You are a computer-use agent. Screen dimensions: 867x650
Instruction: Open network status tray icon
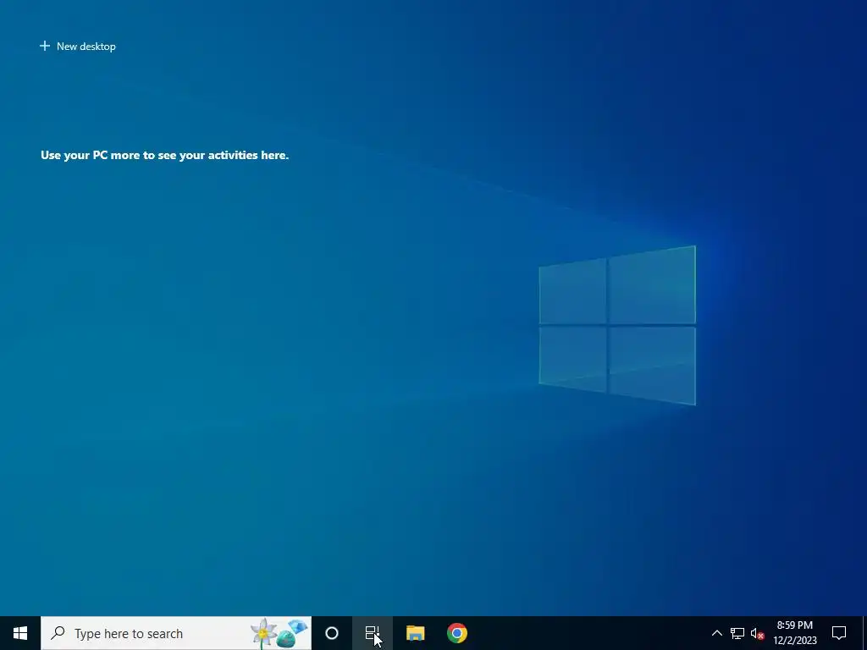tap(737, 633)
